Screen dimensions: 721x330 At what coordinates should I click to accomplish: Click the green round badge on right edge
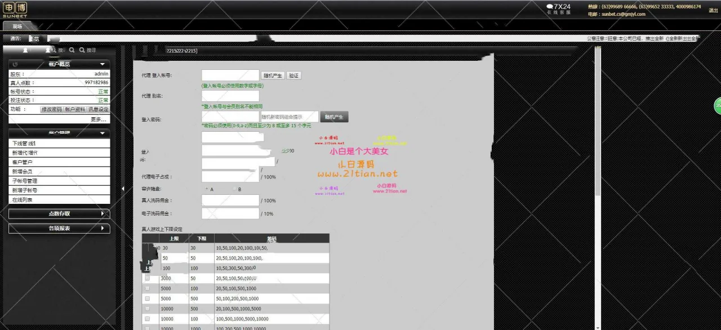pos(718,105)
